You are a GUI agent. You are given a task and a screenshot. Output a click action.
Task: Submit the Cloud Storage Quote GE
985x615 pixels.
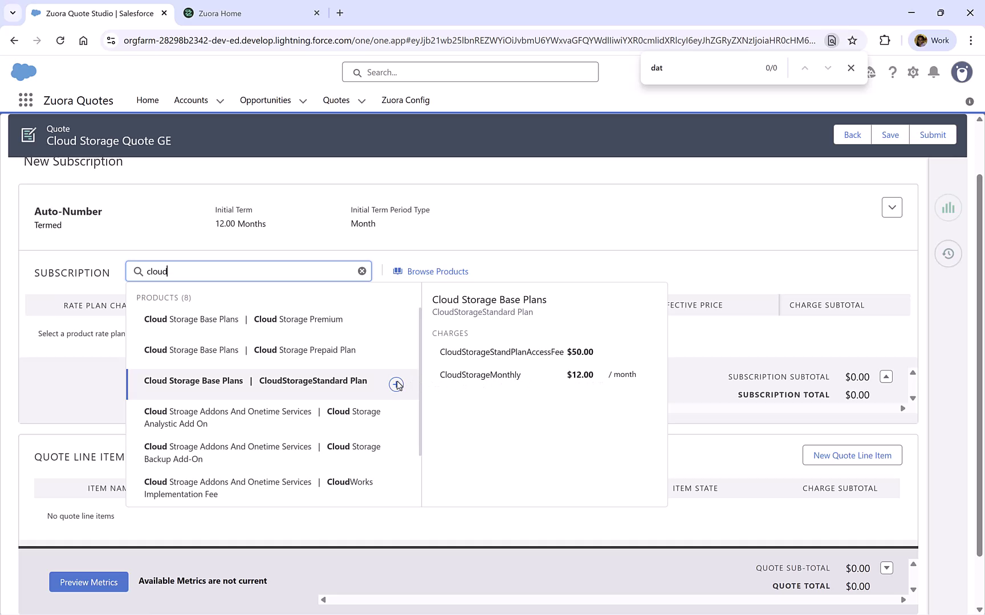933,134
